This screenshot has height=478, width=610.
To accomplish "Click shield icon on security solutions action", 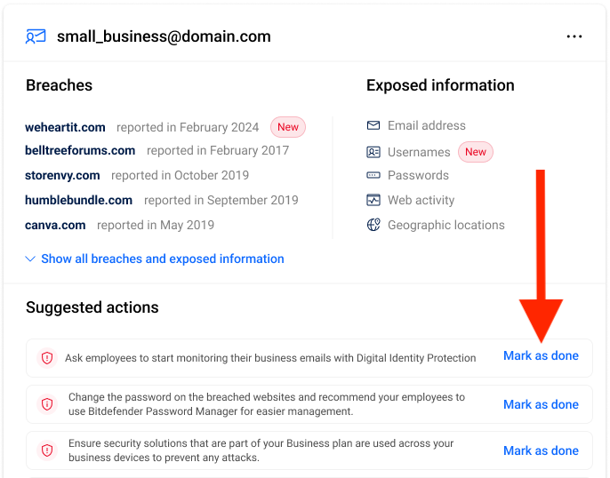I will 47,450.
